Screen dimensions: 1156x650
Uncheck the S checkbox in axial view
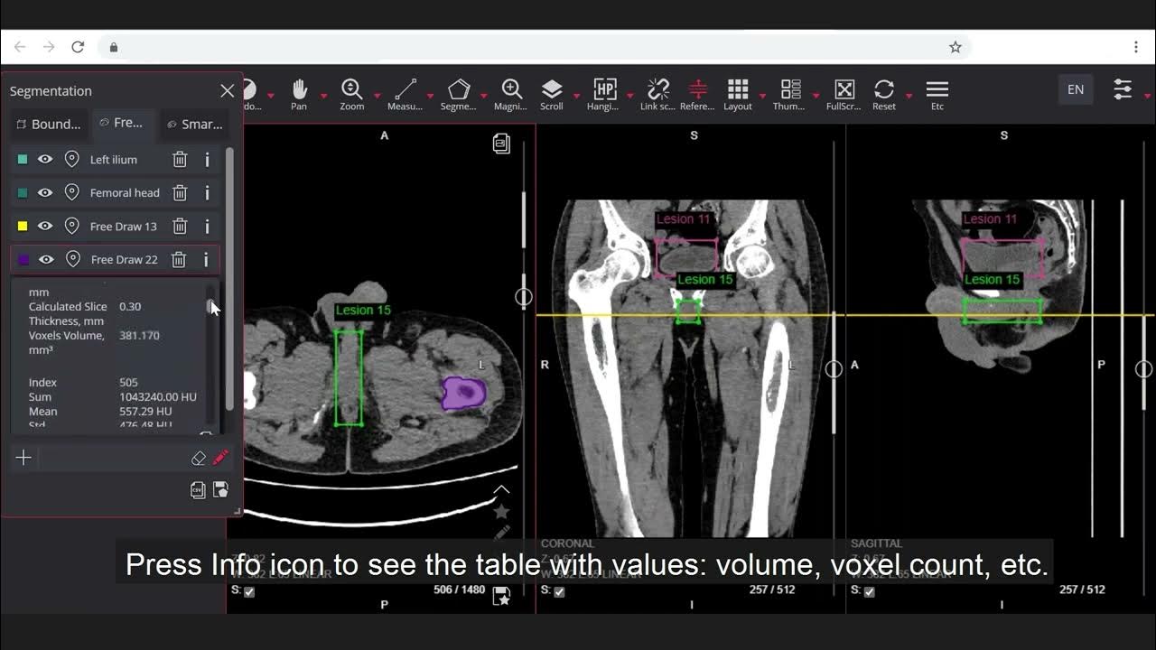[249, 592]
